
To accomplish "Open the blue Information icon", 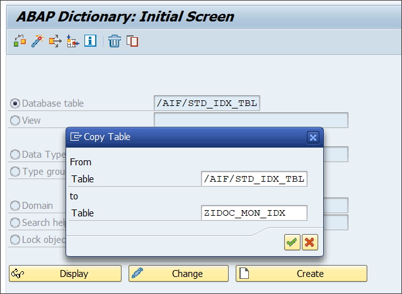I will click(90, 40).
